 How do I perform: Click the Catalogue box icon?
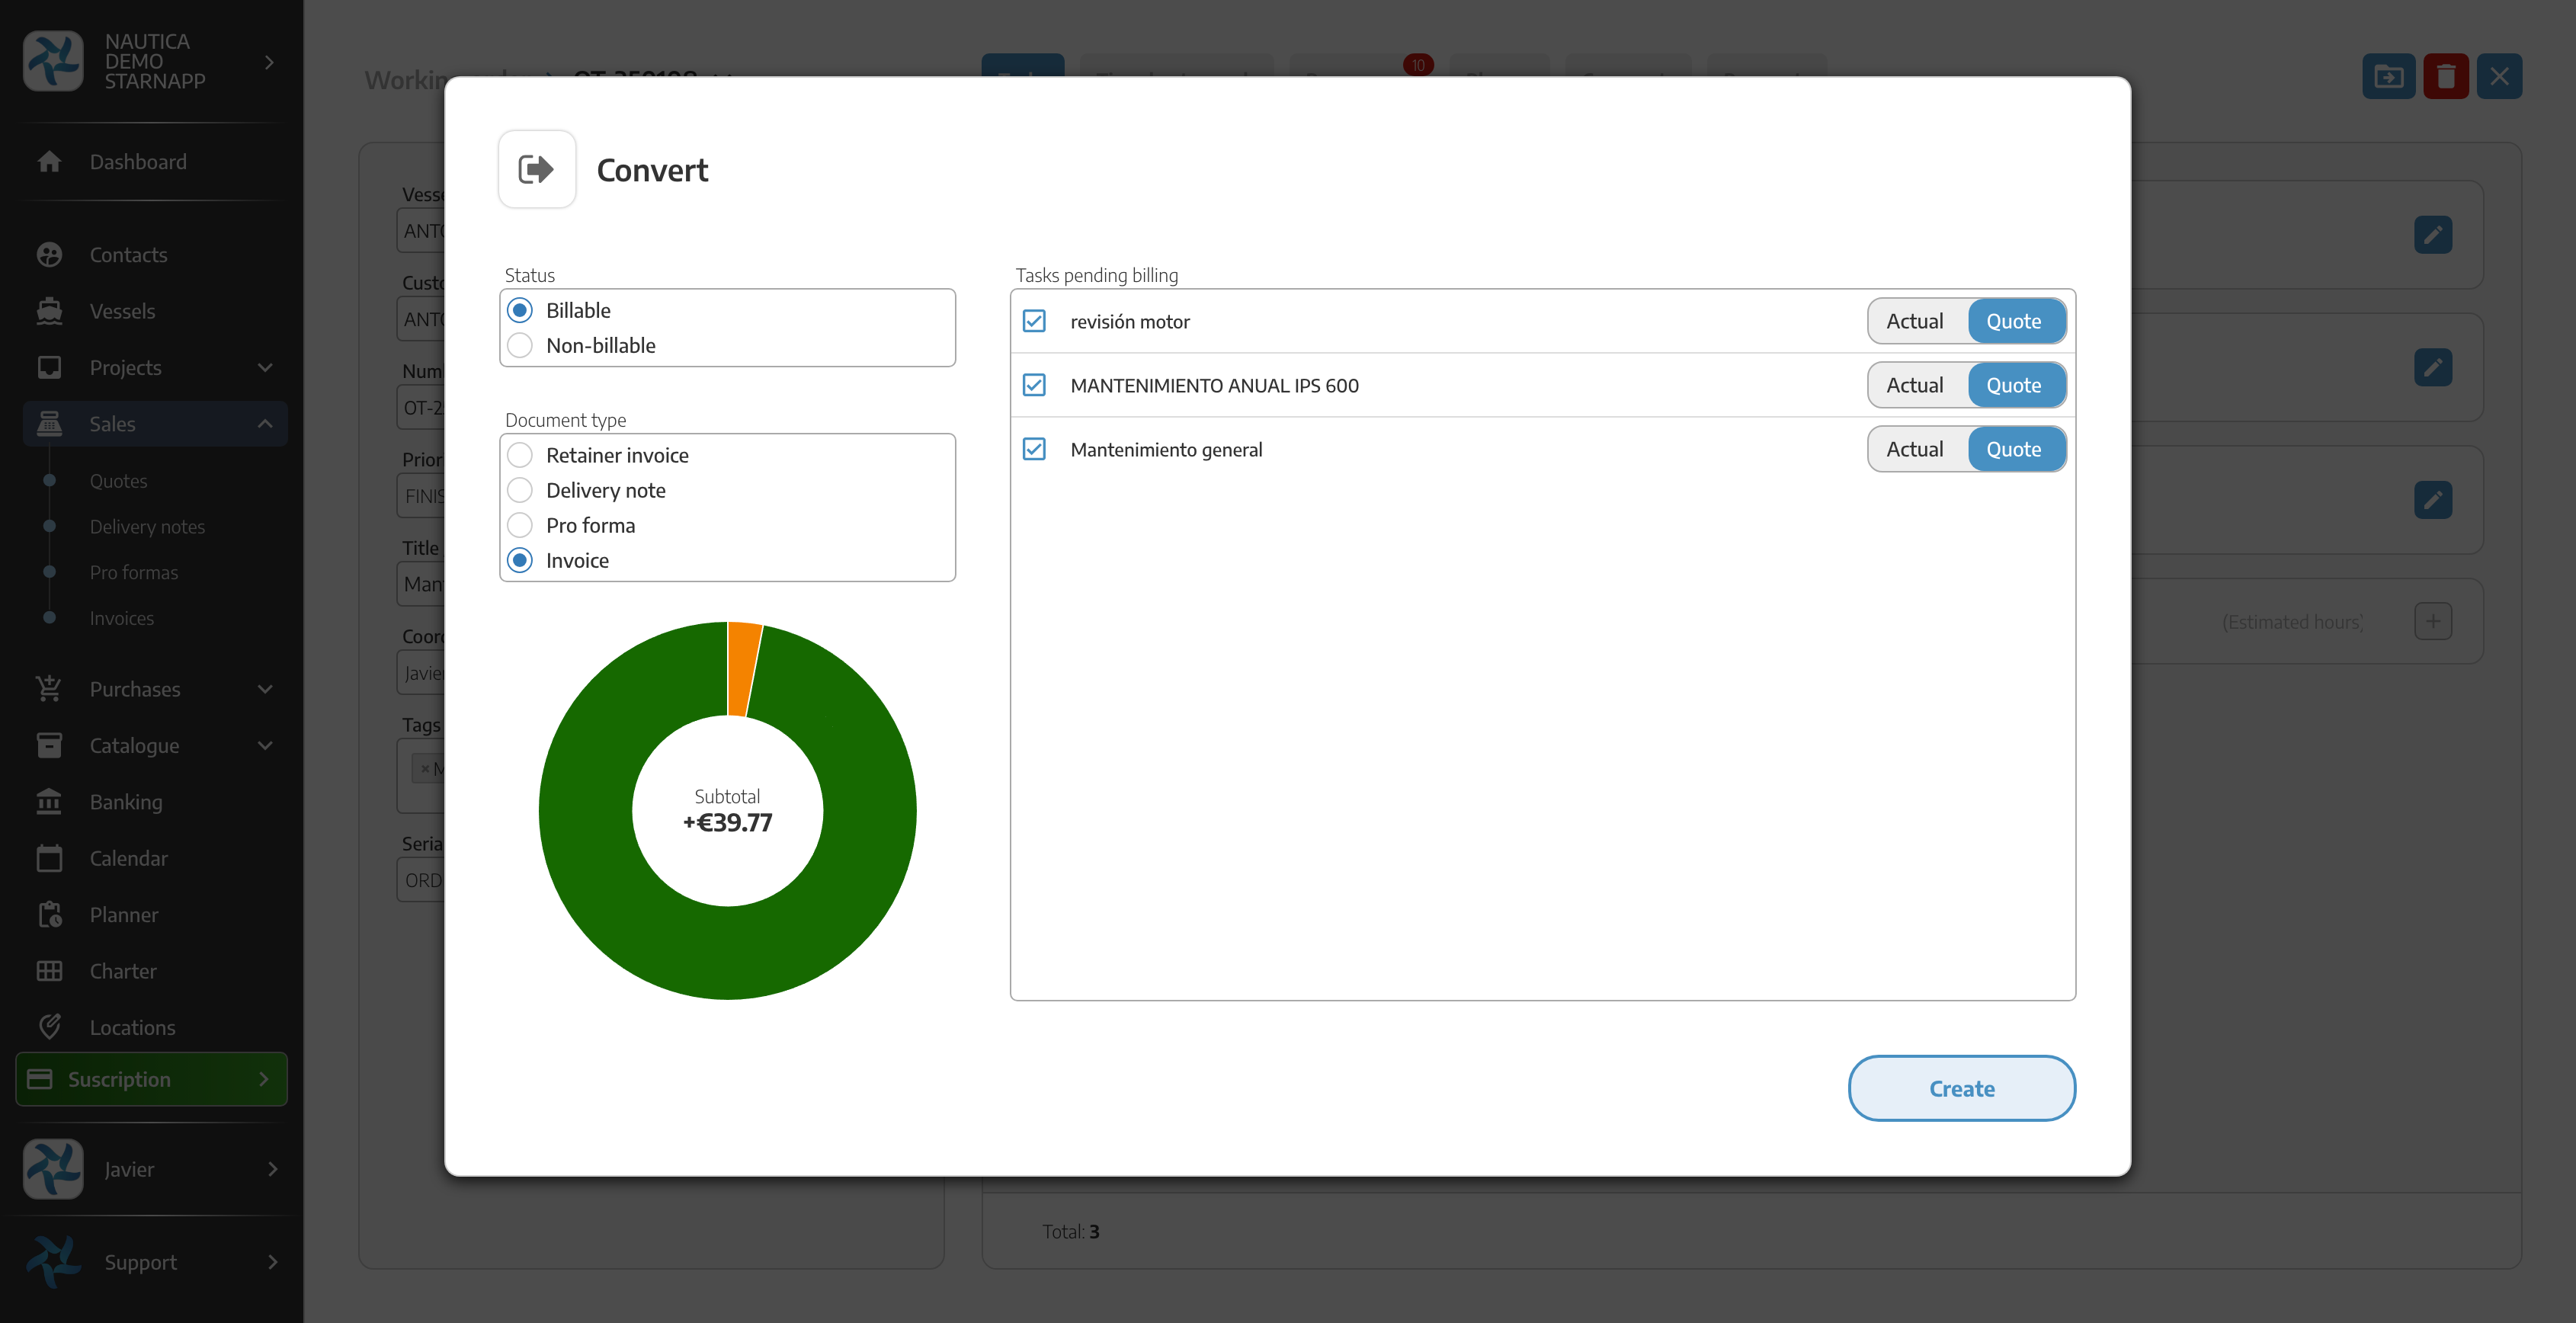[49, 745]
